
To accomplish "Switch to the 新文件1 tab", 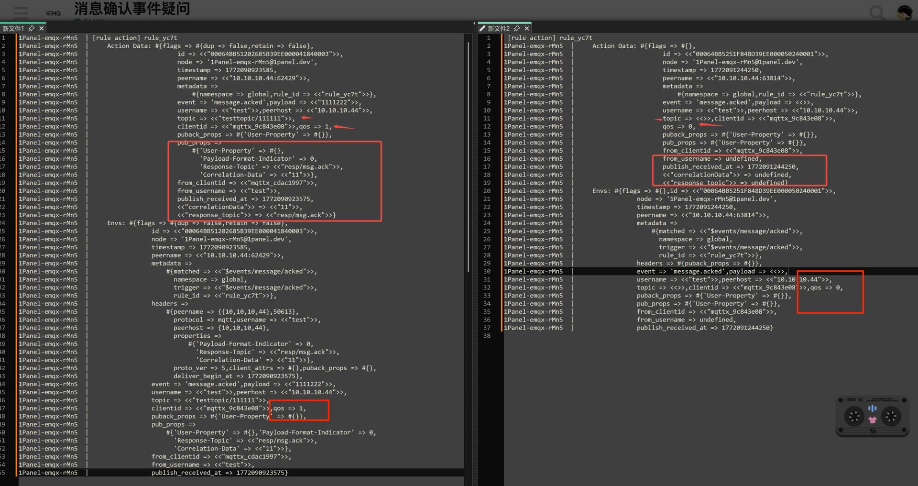I will click(13, 29).
